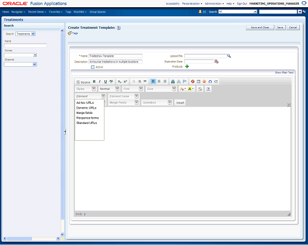Screen dimensions: 308x246
Task: Open Size dropdown
Action: 174,89
